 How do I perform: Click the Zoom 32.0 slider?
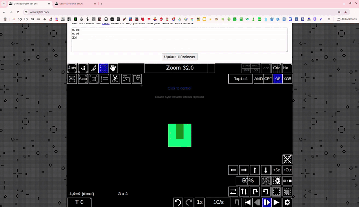[x=180, y=68]
